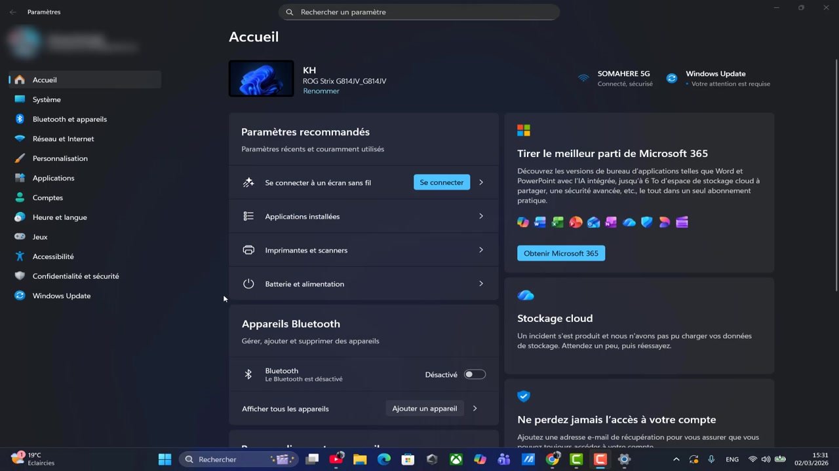The width and height of the screenshot is (839, 471).
Task: Click the Microsoft logo in 365 card
Action: (524, 130)
